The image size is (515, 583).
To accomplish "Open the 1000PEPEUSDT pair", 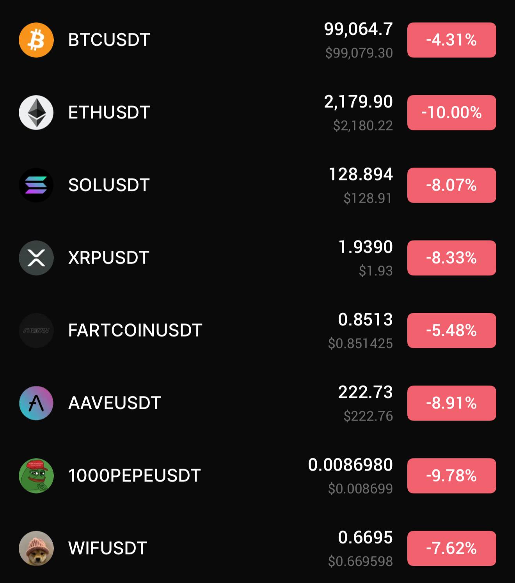I will tap(135, 476).
